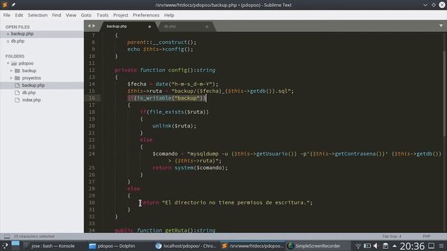The width and height of the screenshot is (447, 251).
Task: Open the KDE application launcher
Action: 5,246
